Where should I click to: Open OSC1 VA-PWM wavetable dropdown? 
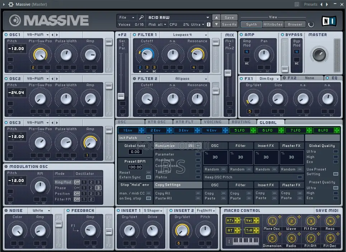click(x=38, y=35)
